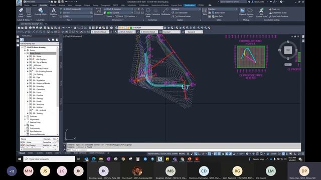Click the existing ground profile view thumbnail
Screen dimensions: 321x180
[251, 56]
